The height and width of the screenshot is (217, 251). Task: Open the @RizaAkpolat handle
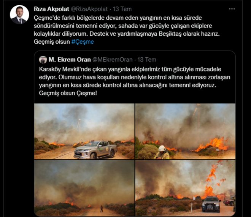89,9
